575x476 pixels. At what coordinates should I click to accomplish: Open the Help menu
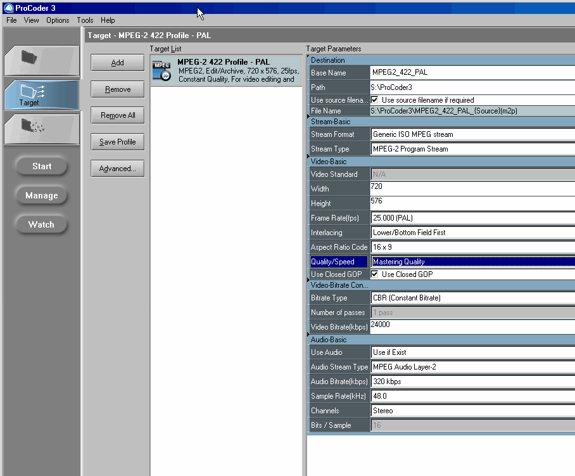coord(108,20)
